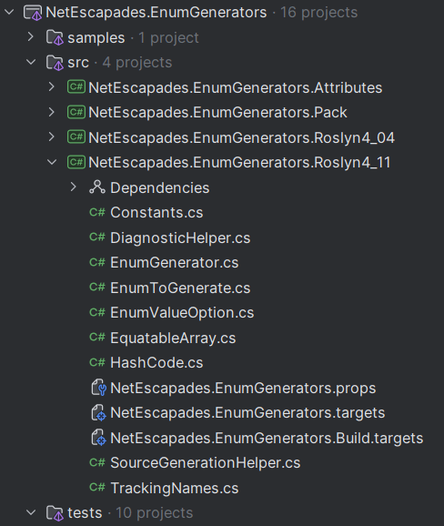Image resolution: width=444 pixels, height=526 pixels.
Task: Click the C# file icon for EquatableArray.cs
Action: click(x=97, y=337)
